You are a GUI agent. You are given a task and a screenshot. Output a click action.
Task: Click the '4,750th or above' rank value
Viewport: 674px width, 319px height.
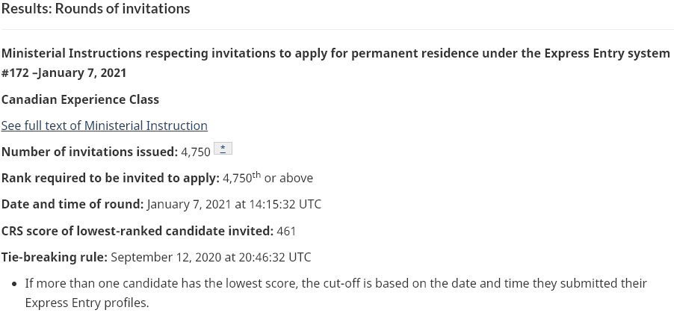[268, 178]
